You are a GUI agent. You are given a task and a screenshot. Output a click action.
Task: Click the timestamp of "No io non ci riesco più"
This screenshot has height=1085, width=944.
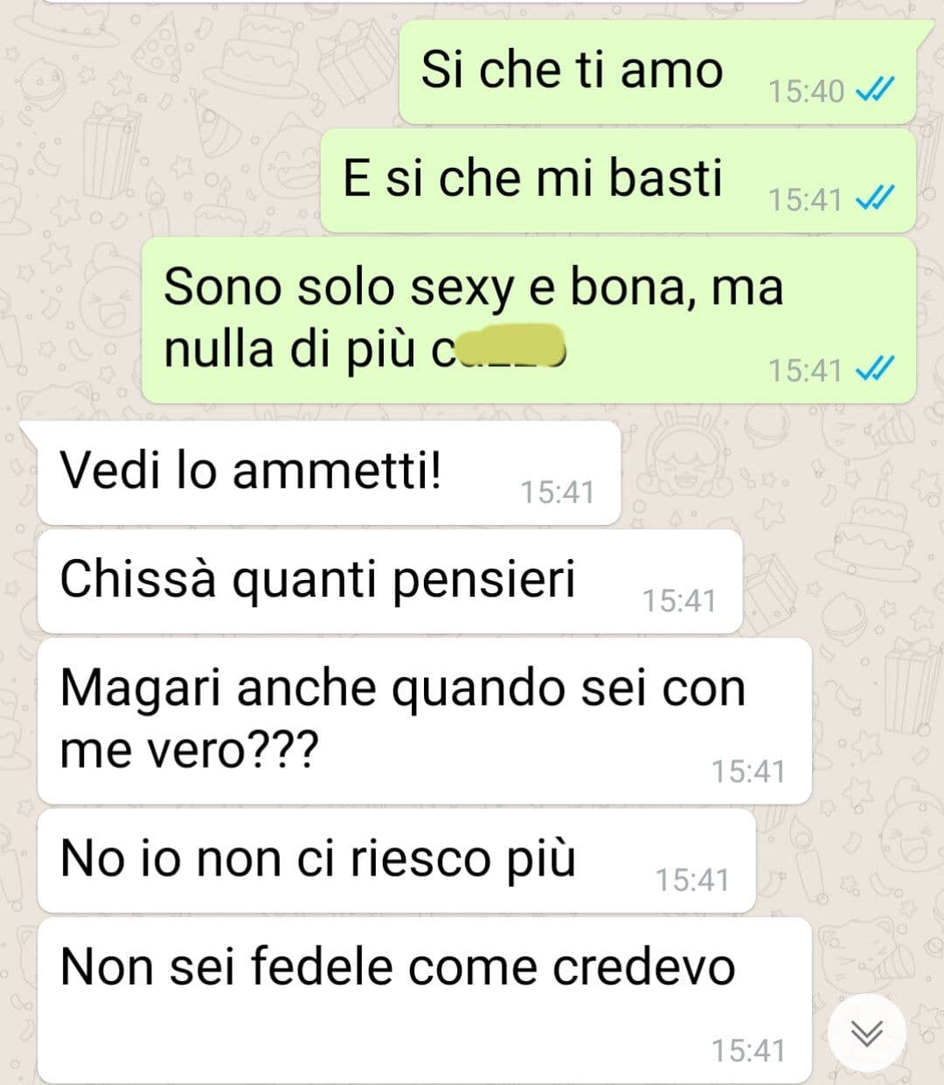[692, 880]
